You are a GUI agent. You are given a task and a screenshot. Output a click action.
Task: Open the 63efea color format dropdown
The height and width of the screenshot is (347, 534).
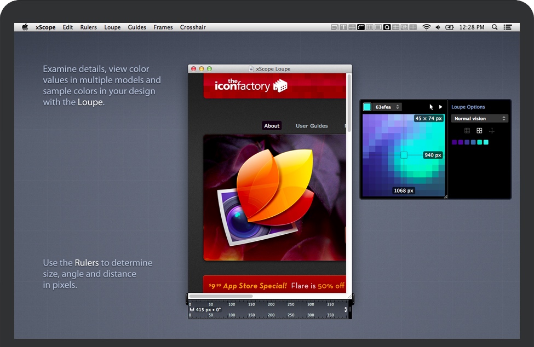[x=387, y=107]
